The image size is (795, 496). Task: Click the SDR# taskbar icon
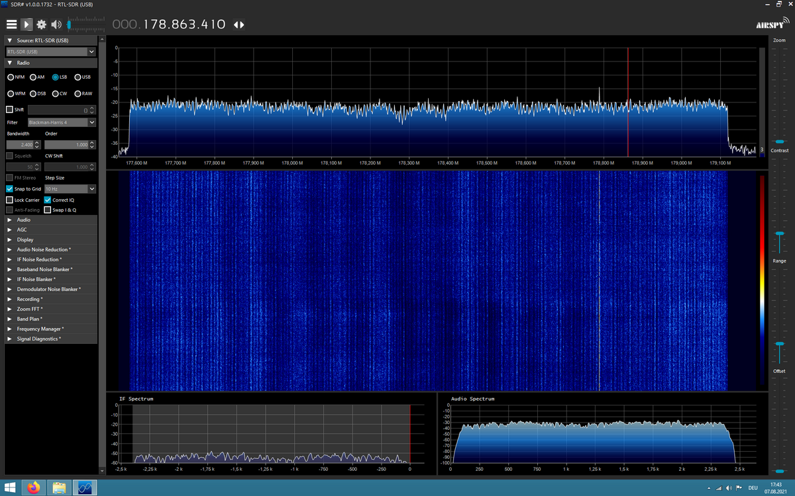pos(84,487)
